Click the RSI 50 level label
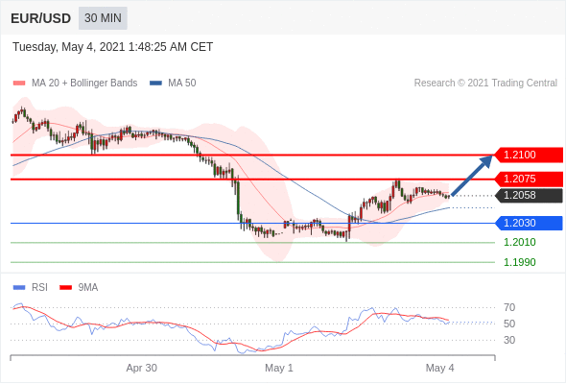Viewport: 566px width, 384px height. (x=509, y=324)
